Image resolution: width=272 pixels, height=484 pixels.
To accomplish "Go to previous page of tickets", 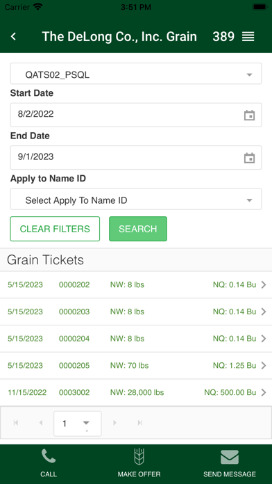I will [41, 423].
